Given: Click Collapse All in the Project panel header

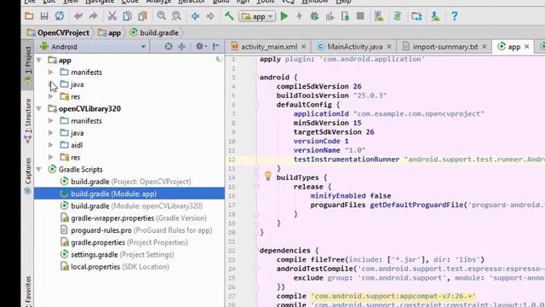Looking at the screenshot, I should (x=181, y=46).
